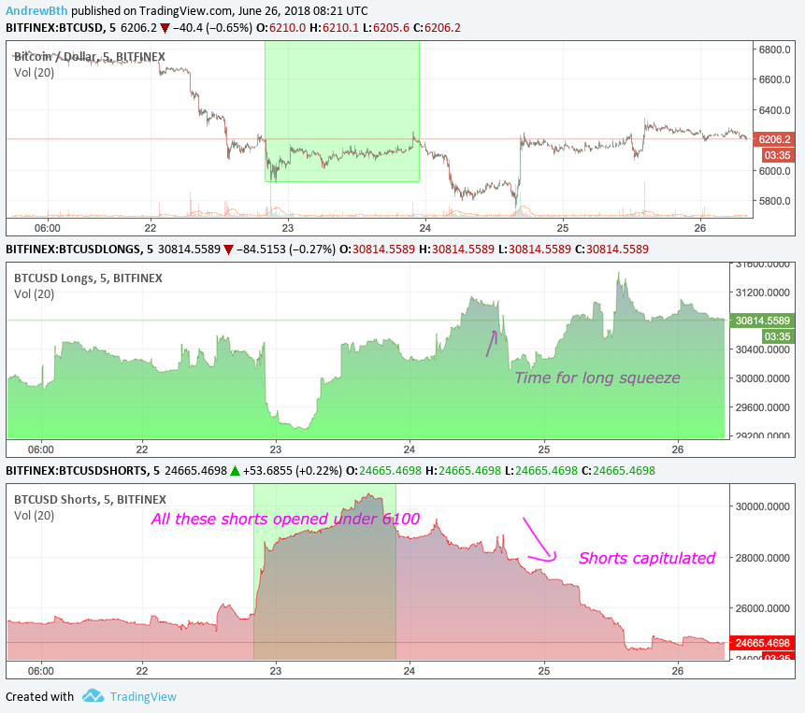
Task: Click 'Vol (20)' in the Bitcoin price chart
Action: pos(34,72)
